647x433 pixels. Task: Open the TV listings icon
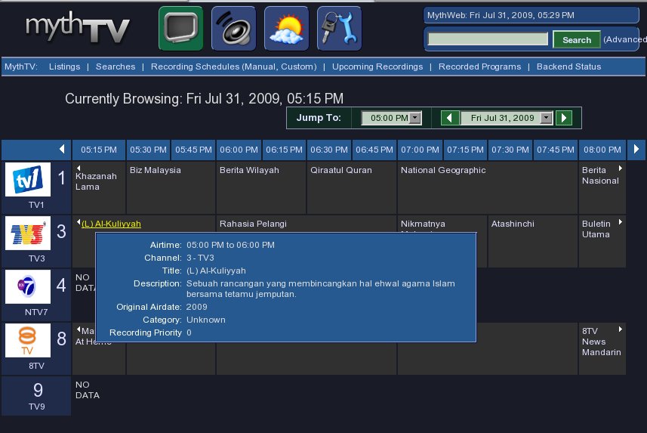coord(180,28)
